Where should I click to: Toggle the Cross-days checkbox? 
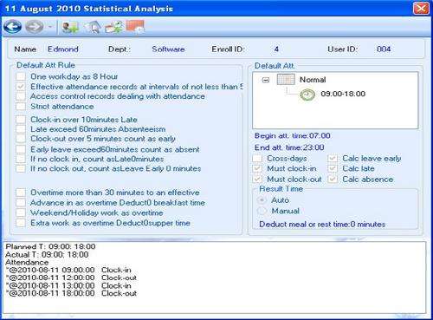(257, 159)
